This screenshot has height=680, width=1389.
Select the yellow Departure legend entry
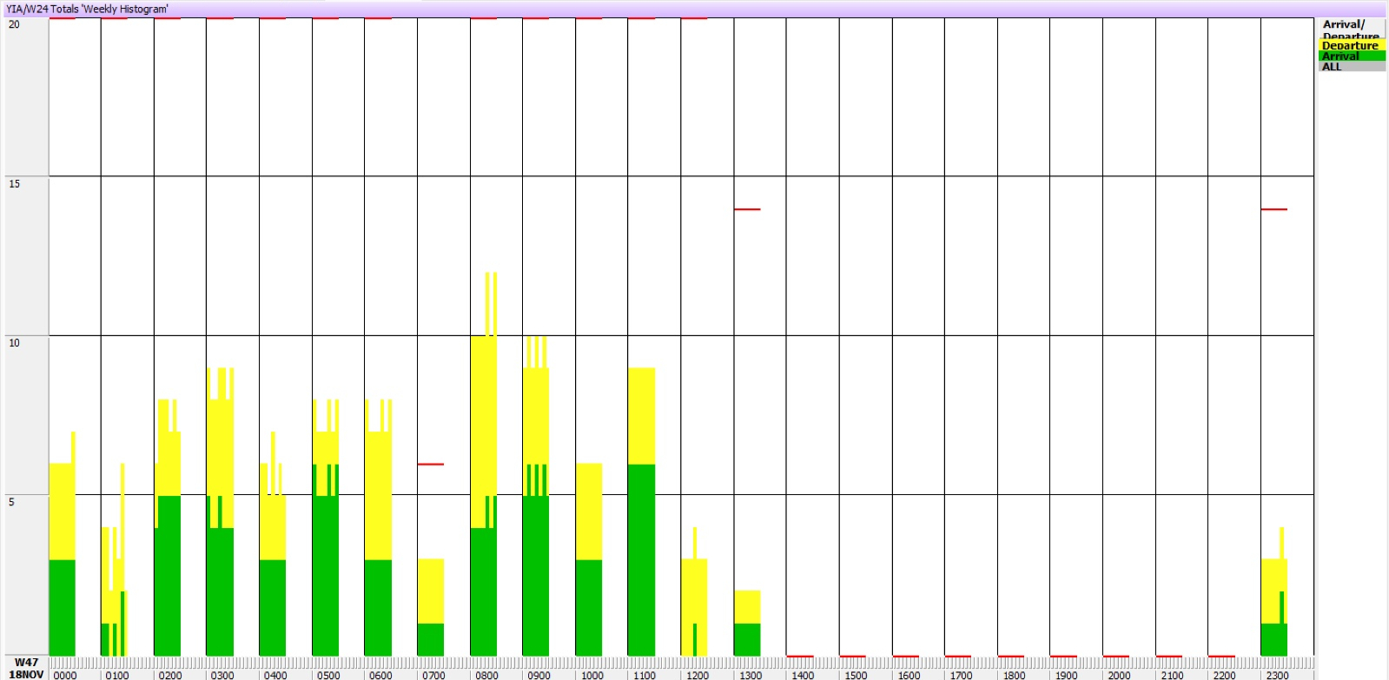click(1350, 45)
